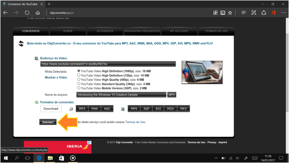Select High Definition (1080p) quality option
289x163 pixels.
pyautogui.click(x=79, y=71)
